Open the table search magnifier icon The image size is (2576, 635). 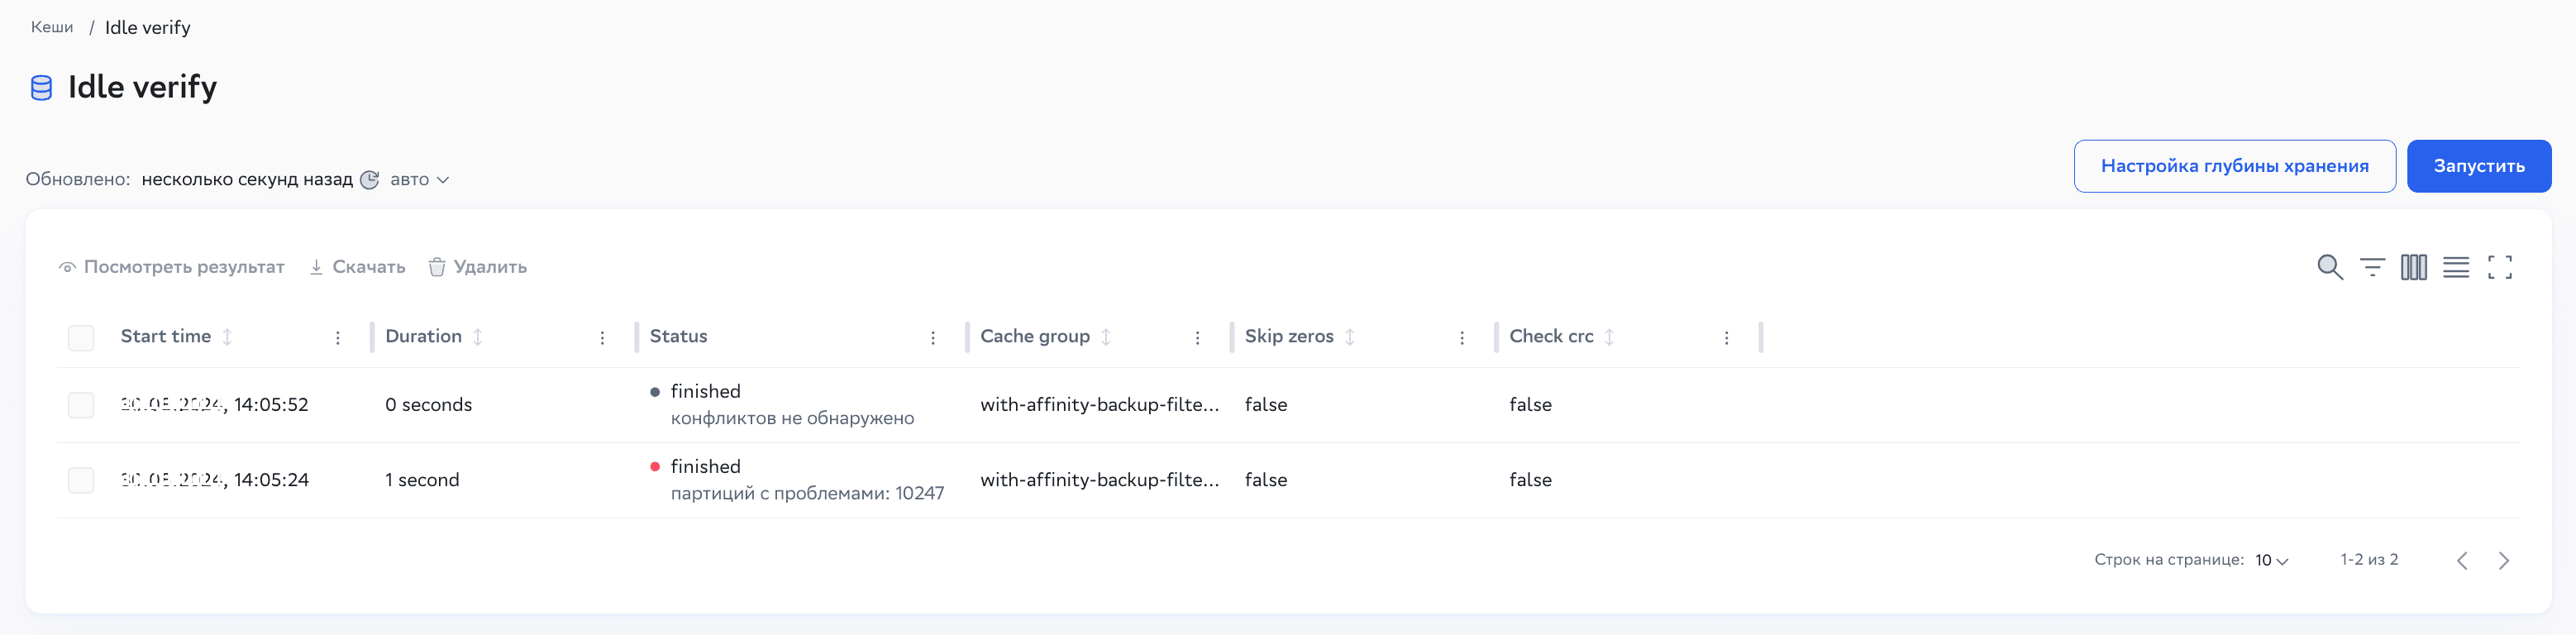pyautogui.click(x=2329, y=267)
